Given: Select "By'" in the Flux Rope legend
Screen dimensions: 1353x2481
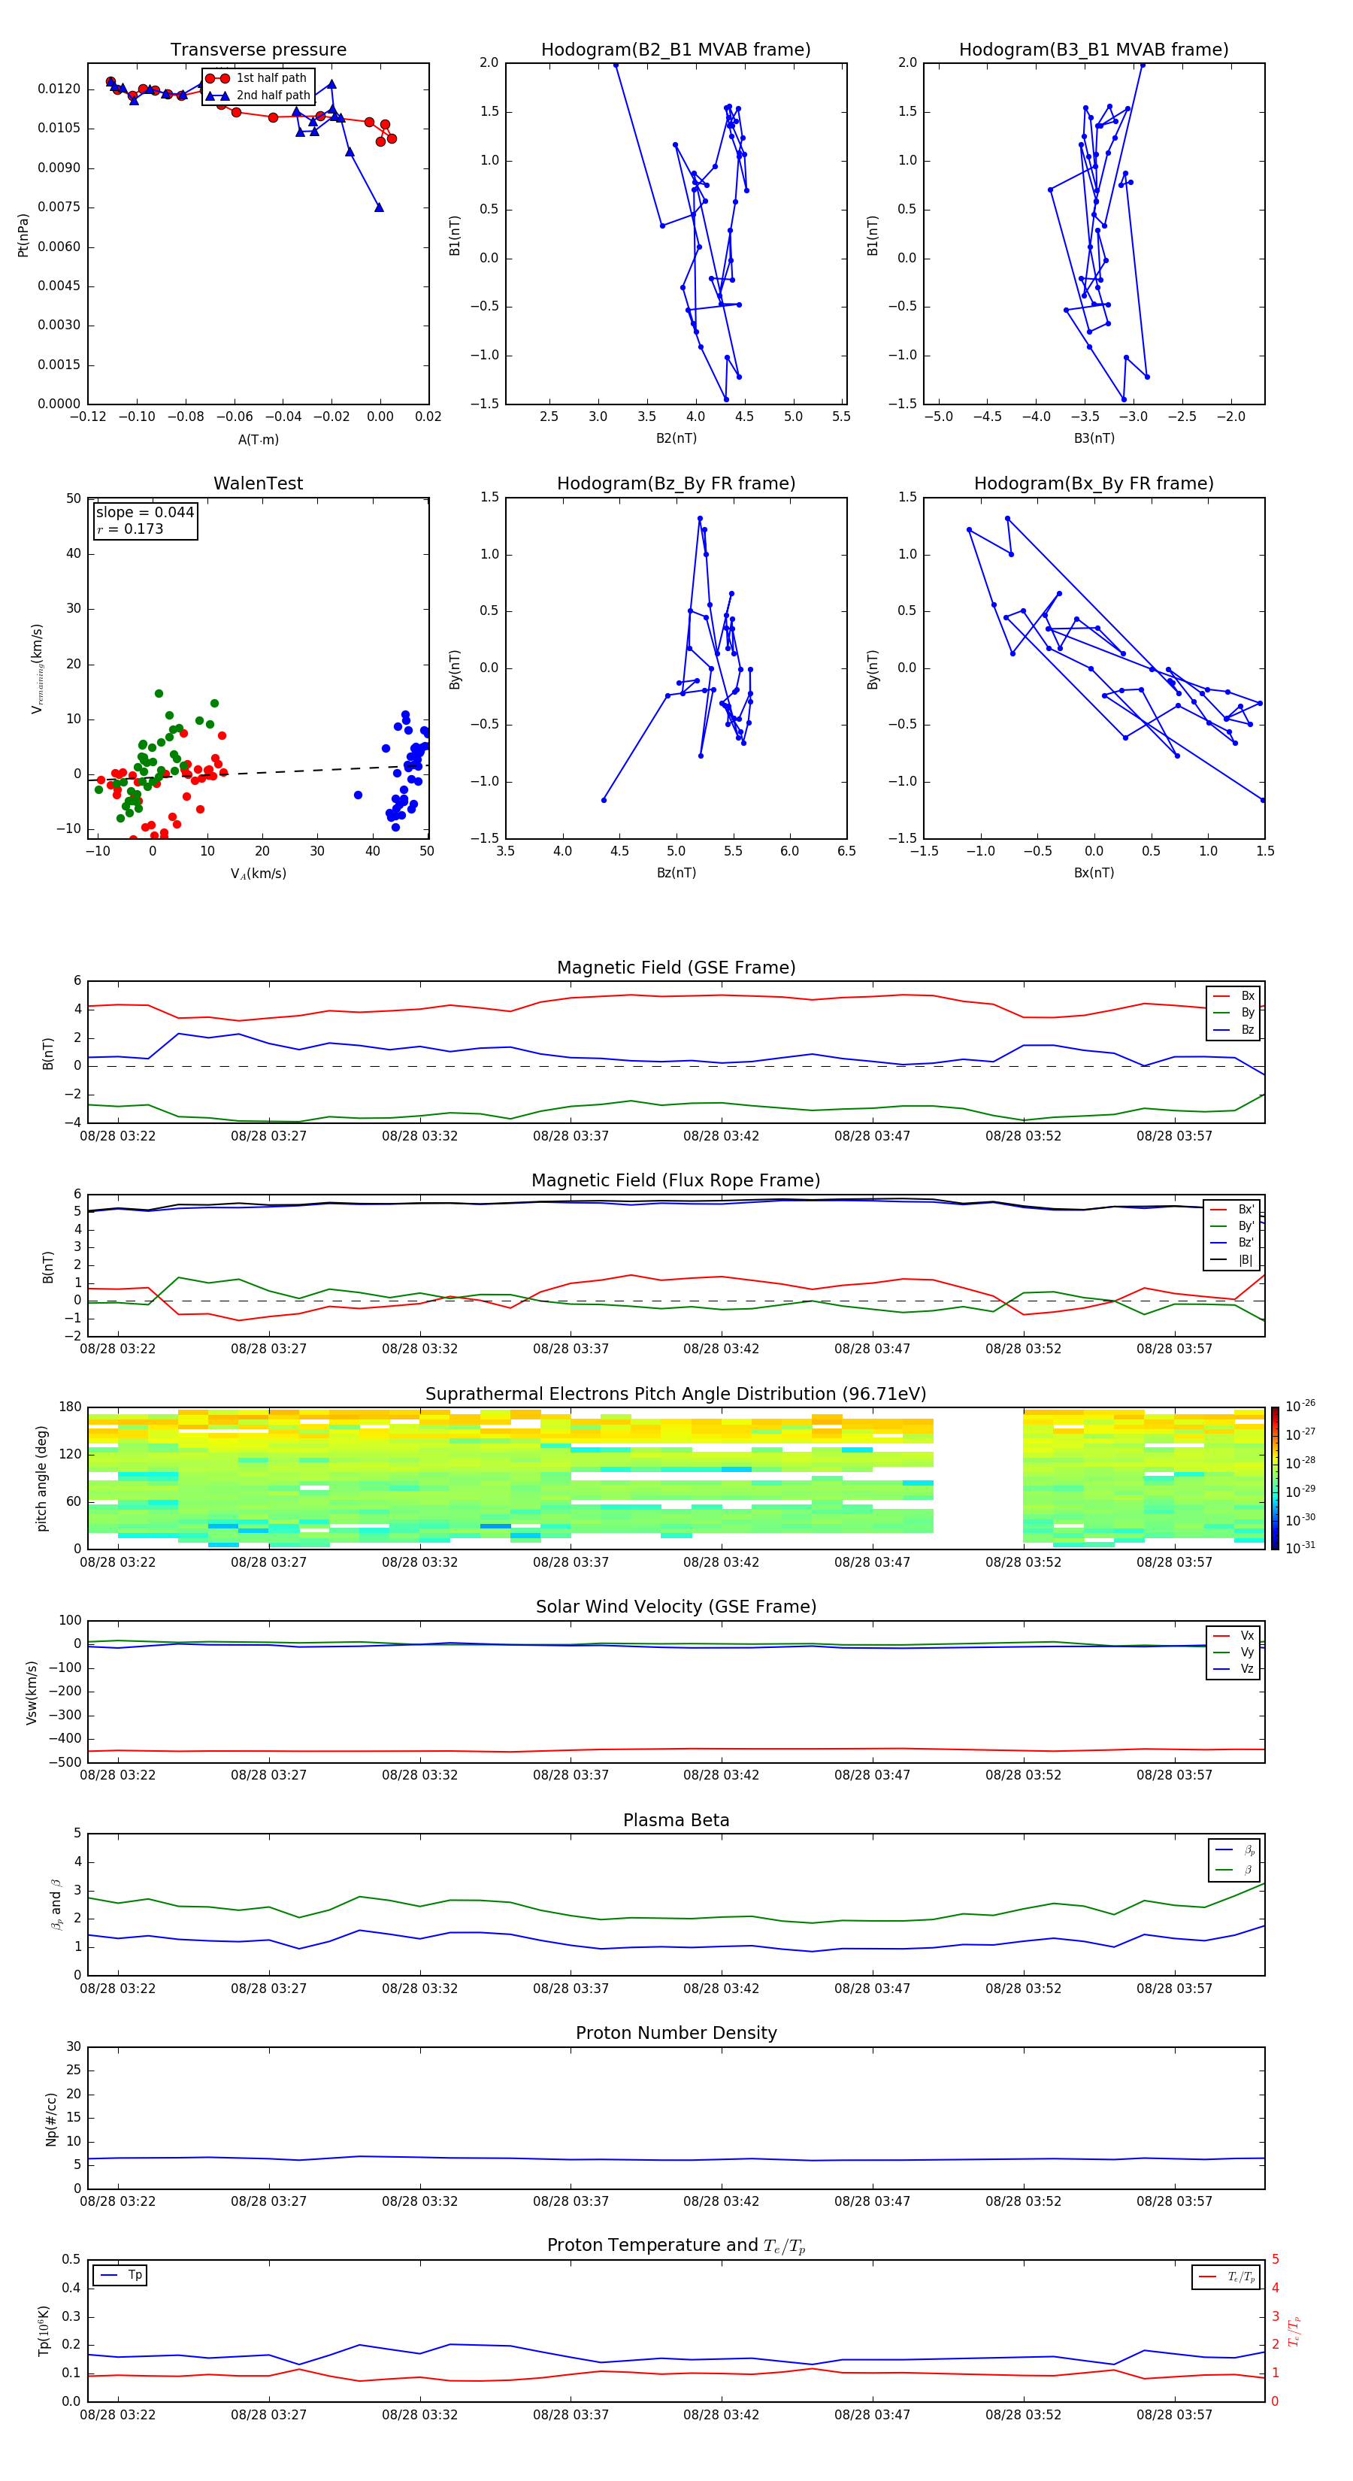Looking at the screenshot, I should [x=1233, y=1226].
